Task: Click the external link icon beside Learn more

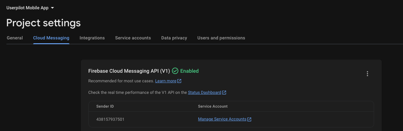Action: [x=179, y=81]
